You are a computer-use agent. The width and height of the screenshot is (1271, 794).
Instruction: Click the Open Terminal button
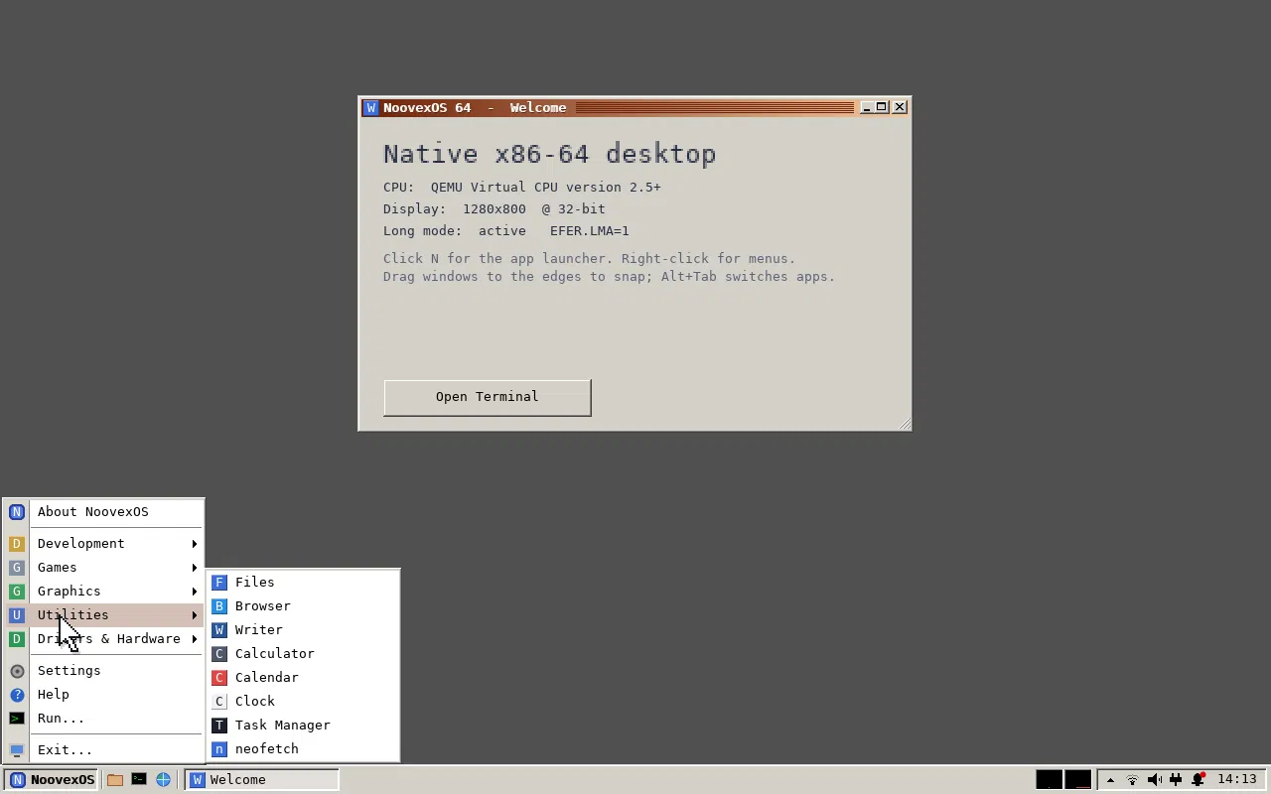pyautogui.click(x=488, y=397)
